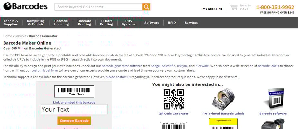Viewport: 298px width, 129px height.
Task: Open the Labels & Supplies menu
Action: [x=11, y=23]
